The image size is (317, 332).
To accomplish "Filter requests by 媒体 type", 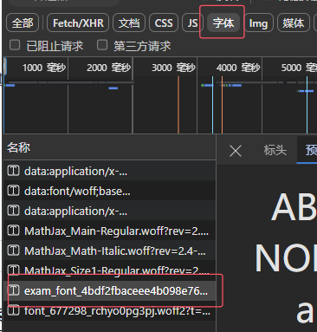I will [x=293, y=23].
